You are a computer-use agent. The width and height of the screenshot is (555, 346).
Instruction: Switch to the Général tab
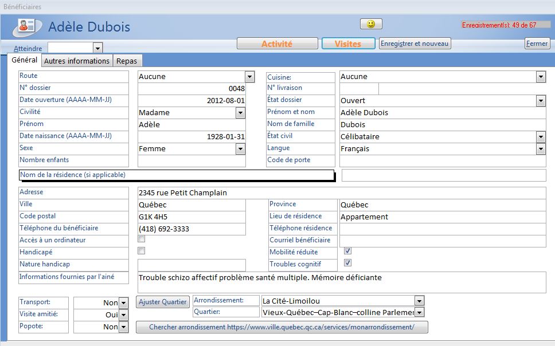pos(25,60)
